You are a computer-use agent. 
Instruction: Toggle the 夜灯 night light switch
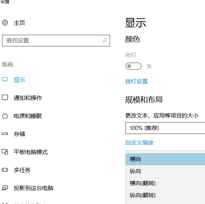point(134,66)
